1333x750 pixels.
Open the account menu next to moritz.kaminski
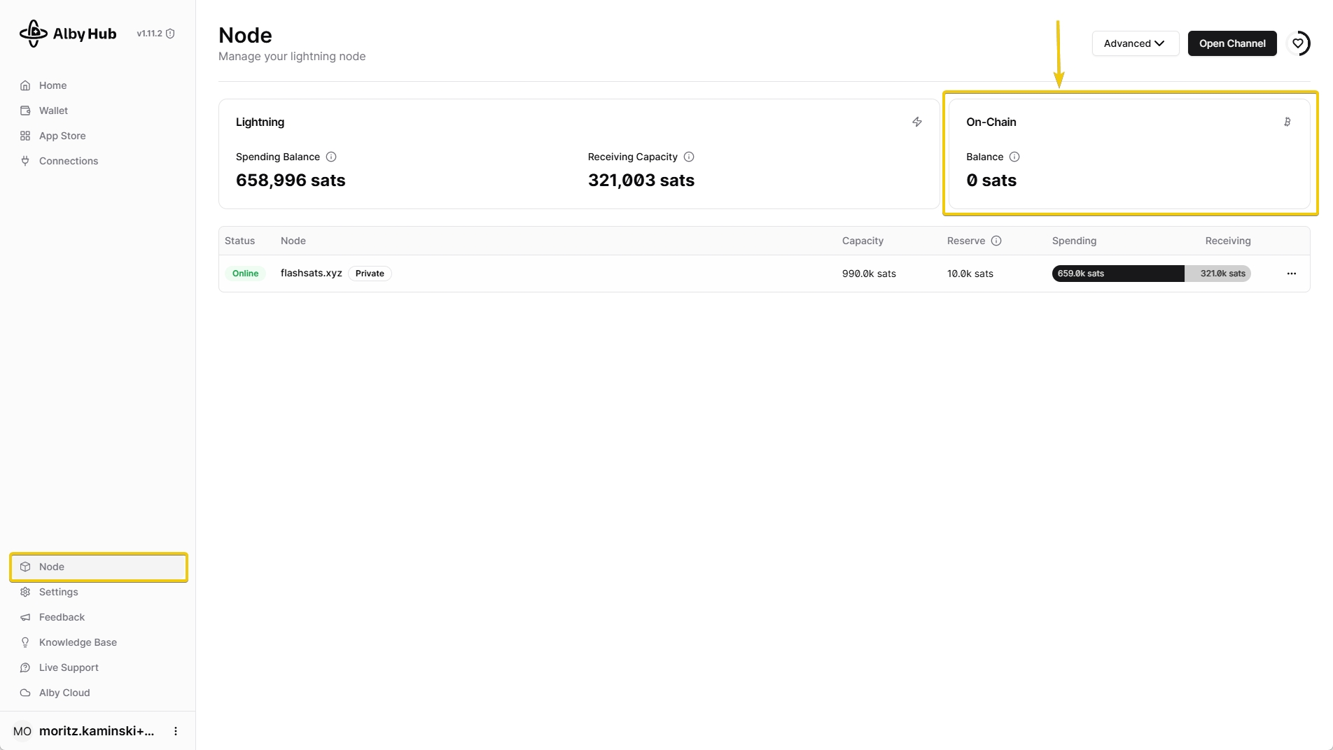pyautogui.click(x=176, y=731)
